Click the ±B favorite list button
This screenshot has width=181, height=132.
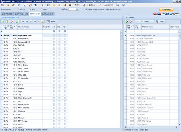[27, 22]
